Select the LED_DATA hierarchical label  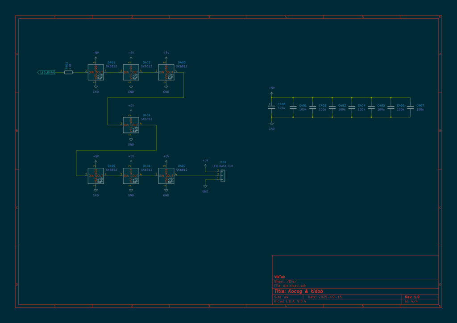[47, 72]
